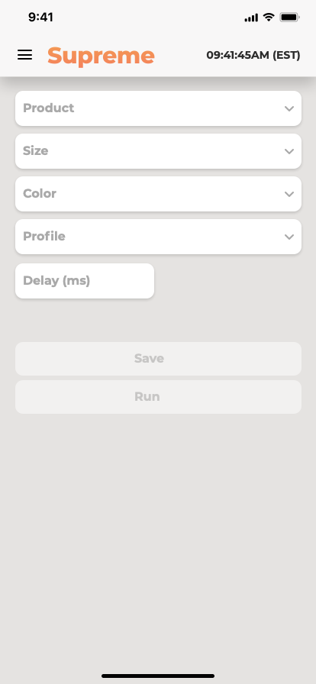Tap the cellular signal bars icon
Image resolution: width=316 pixels, height=684 pixels.
(251, 18)
